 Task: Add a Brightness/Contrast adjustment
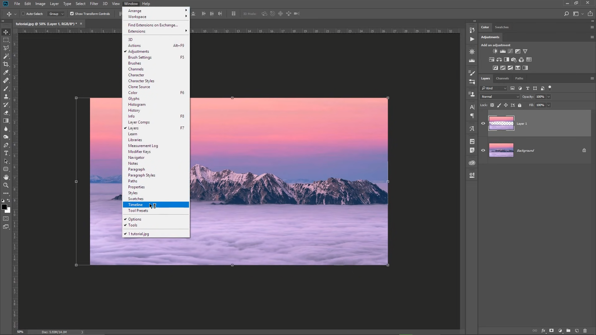click(x=495, y=51)
